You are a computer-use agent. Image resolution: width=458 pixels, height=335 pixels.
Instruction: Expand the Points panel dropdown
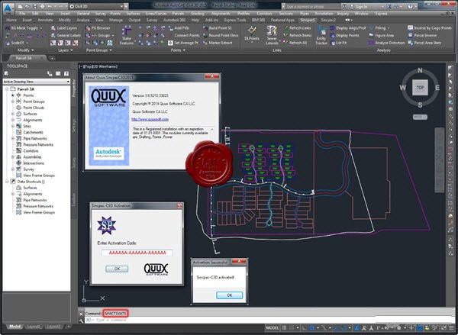point(178,50)
